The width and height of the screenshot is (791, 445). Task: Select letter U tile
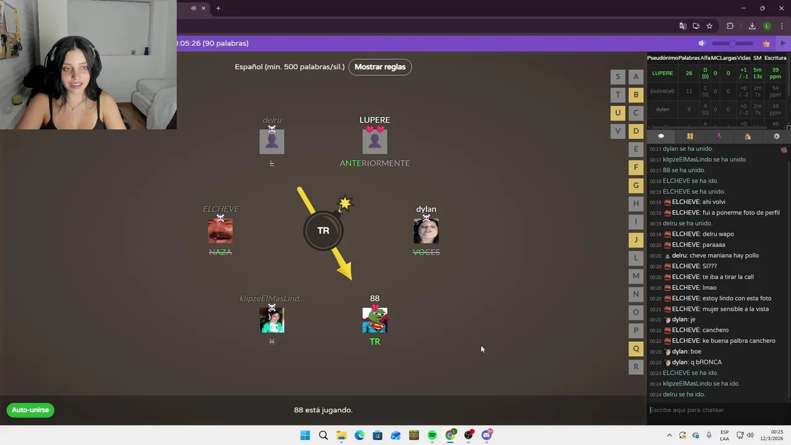[x=618, y=112]
